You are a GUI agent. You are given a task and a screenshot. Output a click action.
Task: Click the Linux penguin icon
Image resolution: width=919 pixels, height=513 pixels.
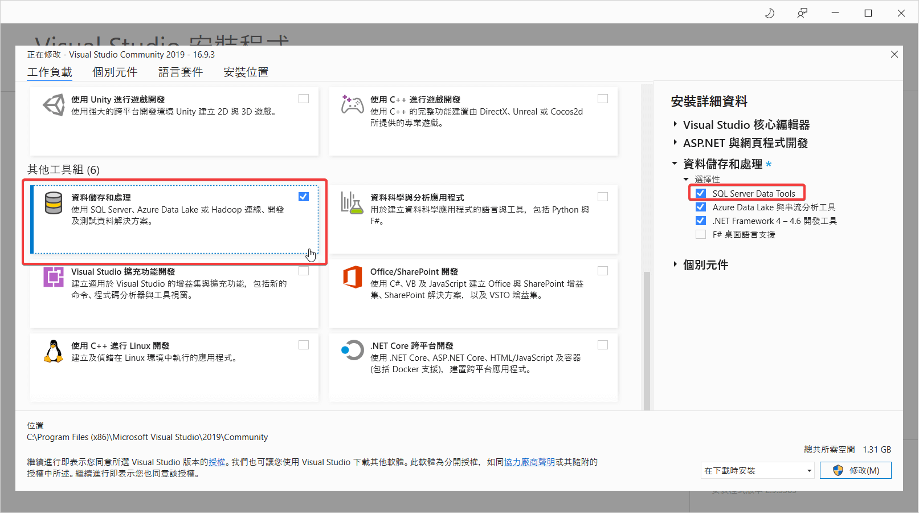tap(54, 351)
